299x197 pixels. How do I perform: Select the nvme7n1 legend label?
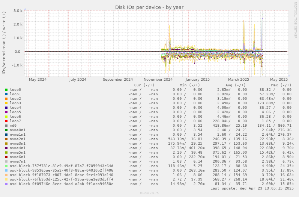pos(18,161)
